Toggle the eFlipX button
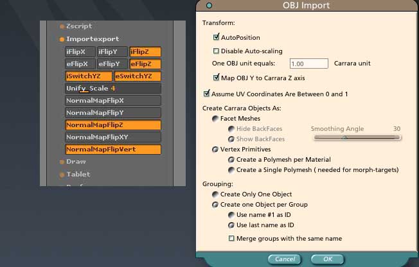This screenshot has width=419, height=267. [80, 64]
